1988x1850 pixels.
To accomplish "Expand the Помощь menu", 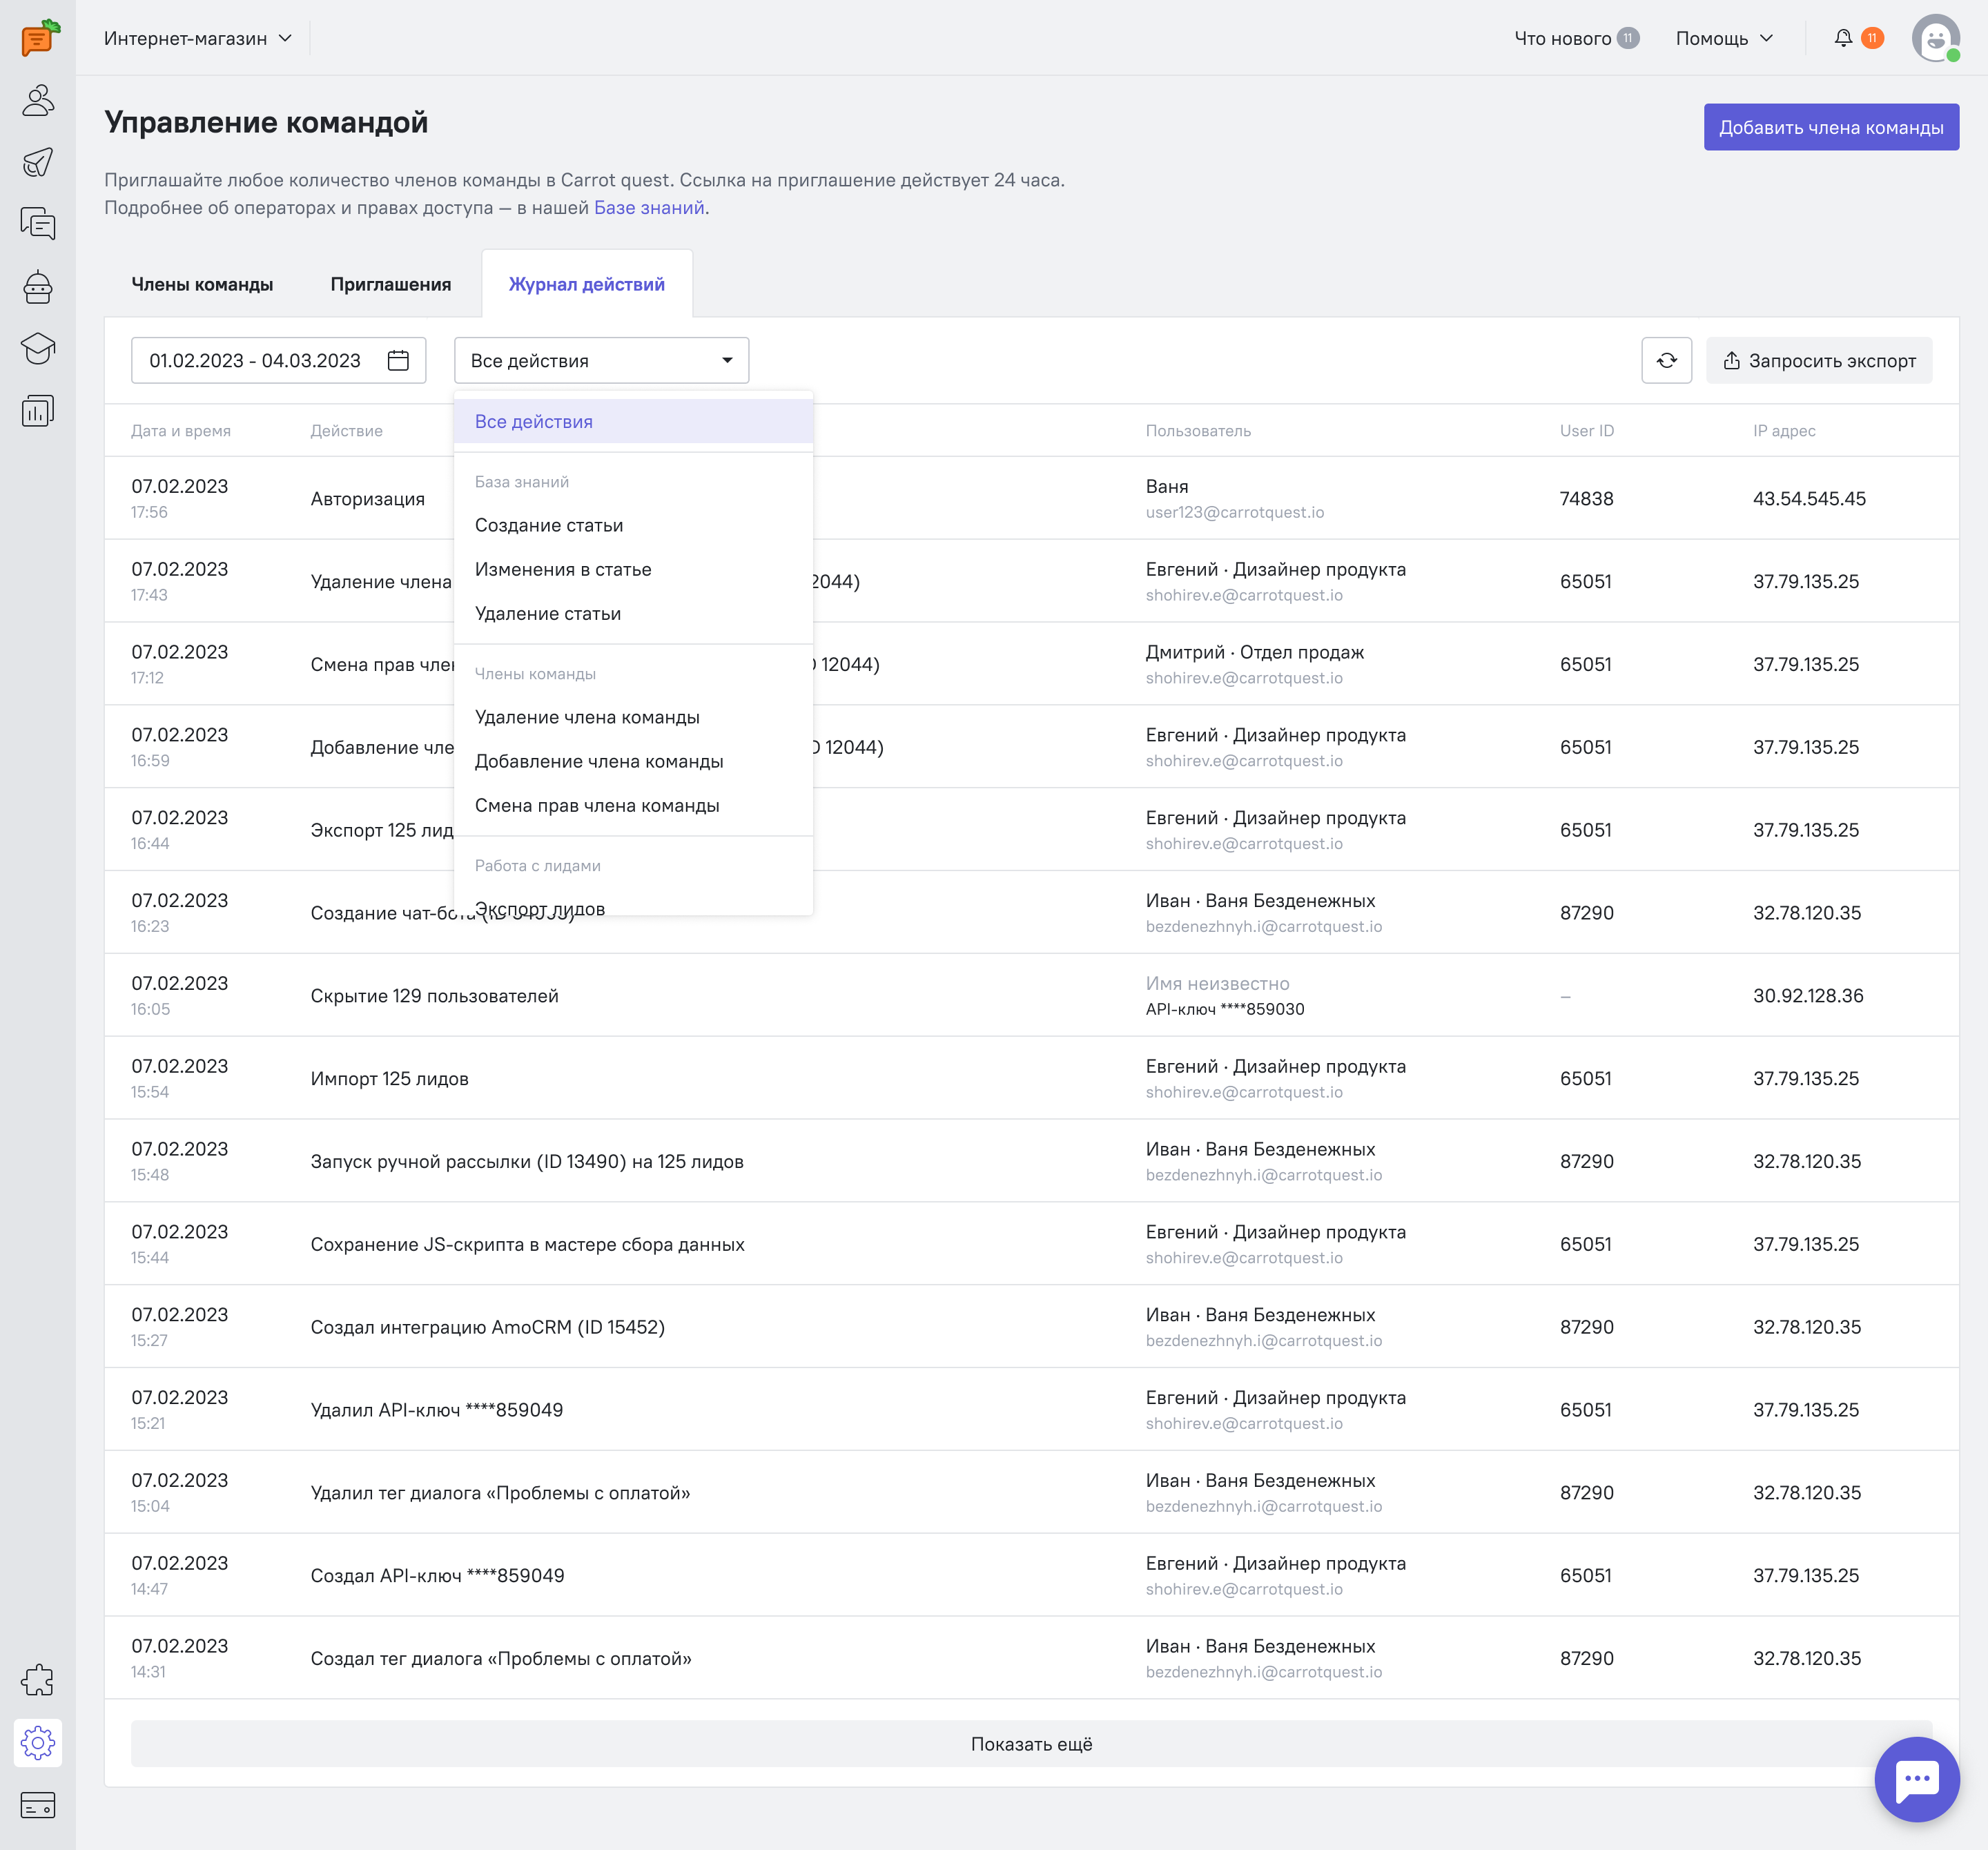I will point(1724,38).
